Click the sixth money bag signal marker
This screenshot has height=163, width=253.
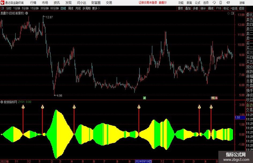tap(211, 107)
